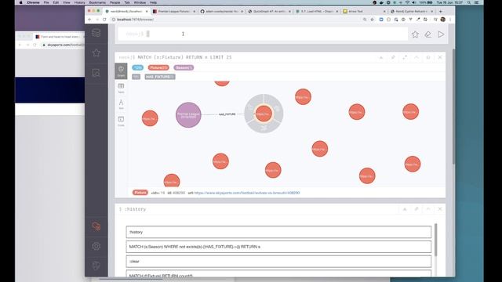Select the blue all-nodes label pill
This screenshot has width=502, height=282.
point(138,68)
